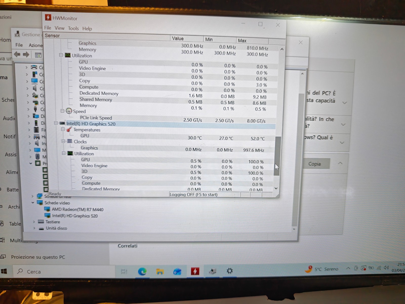Screen dimensions: 405x304
Task: Open Task View icon on taskbar
Action: [124, 272]
